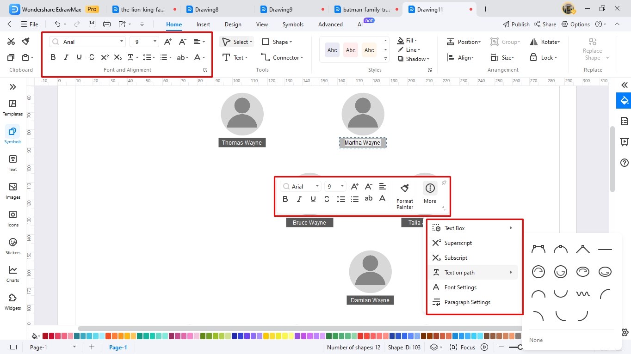Click the Undo arrow
Screen dimensions: 631x354
point(57,24)
